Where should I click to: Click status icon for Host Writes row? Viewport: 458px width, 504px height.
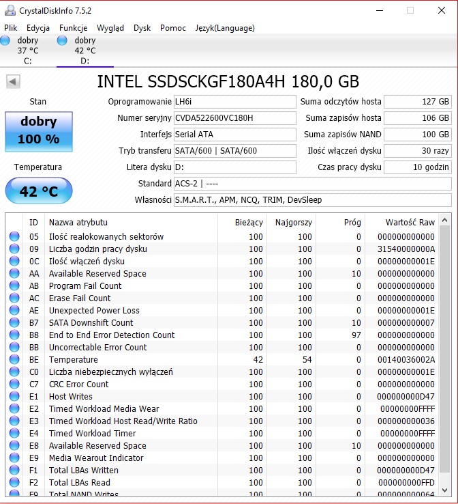[x=14, y=396]
